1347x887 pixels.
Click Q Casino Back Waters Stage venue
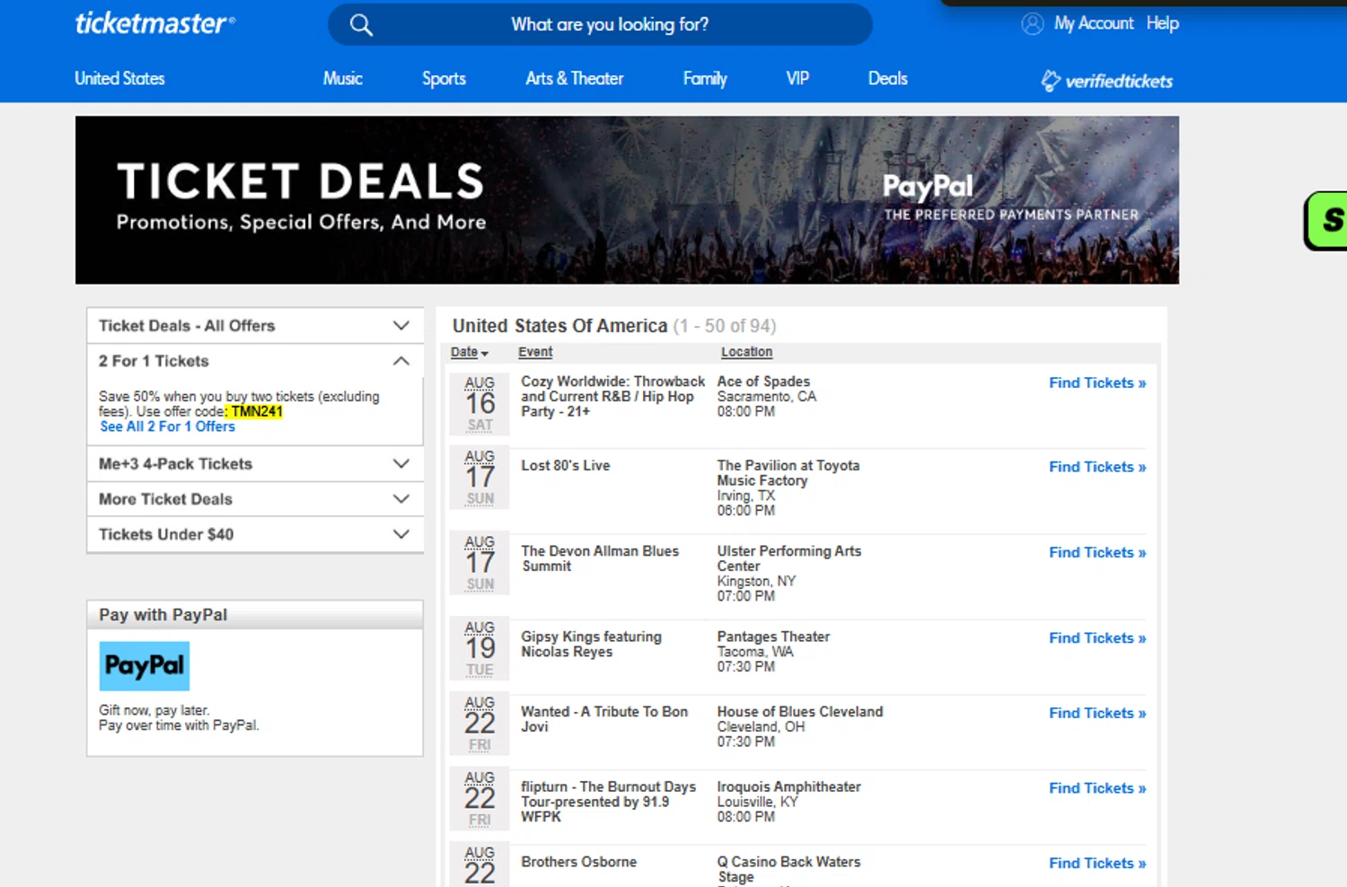coord(788,869)
